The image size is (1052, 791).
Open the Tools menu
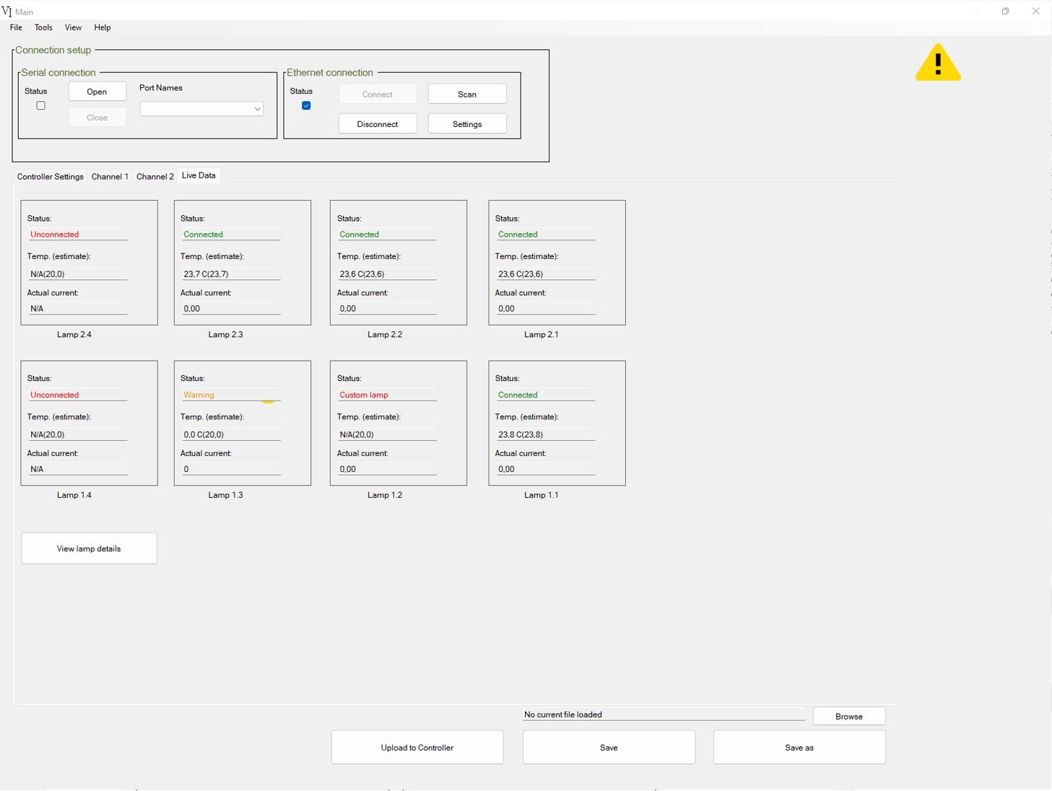point(43,27)
